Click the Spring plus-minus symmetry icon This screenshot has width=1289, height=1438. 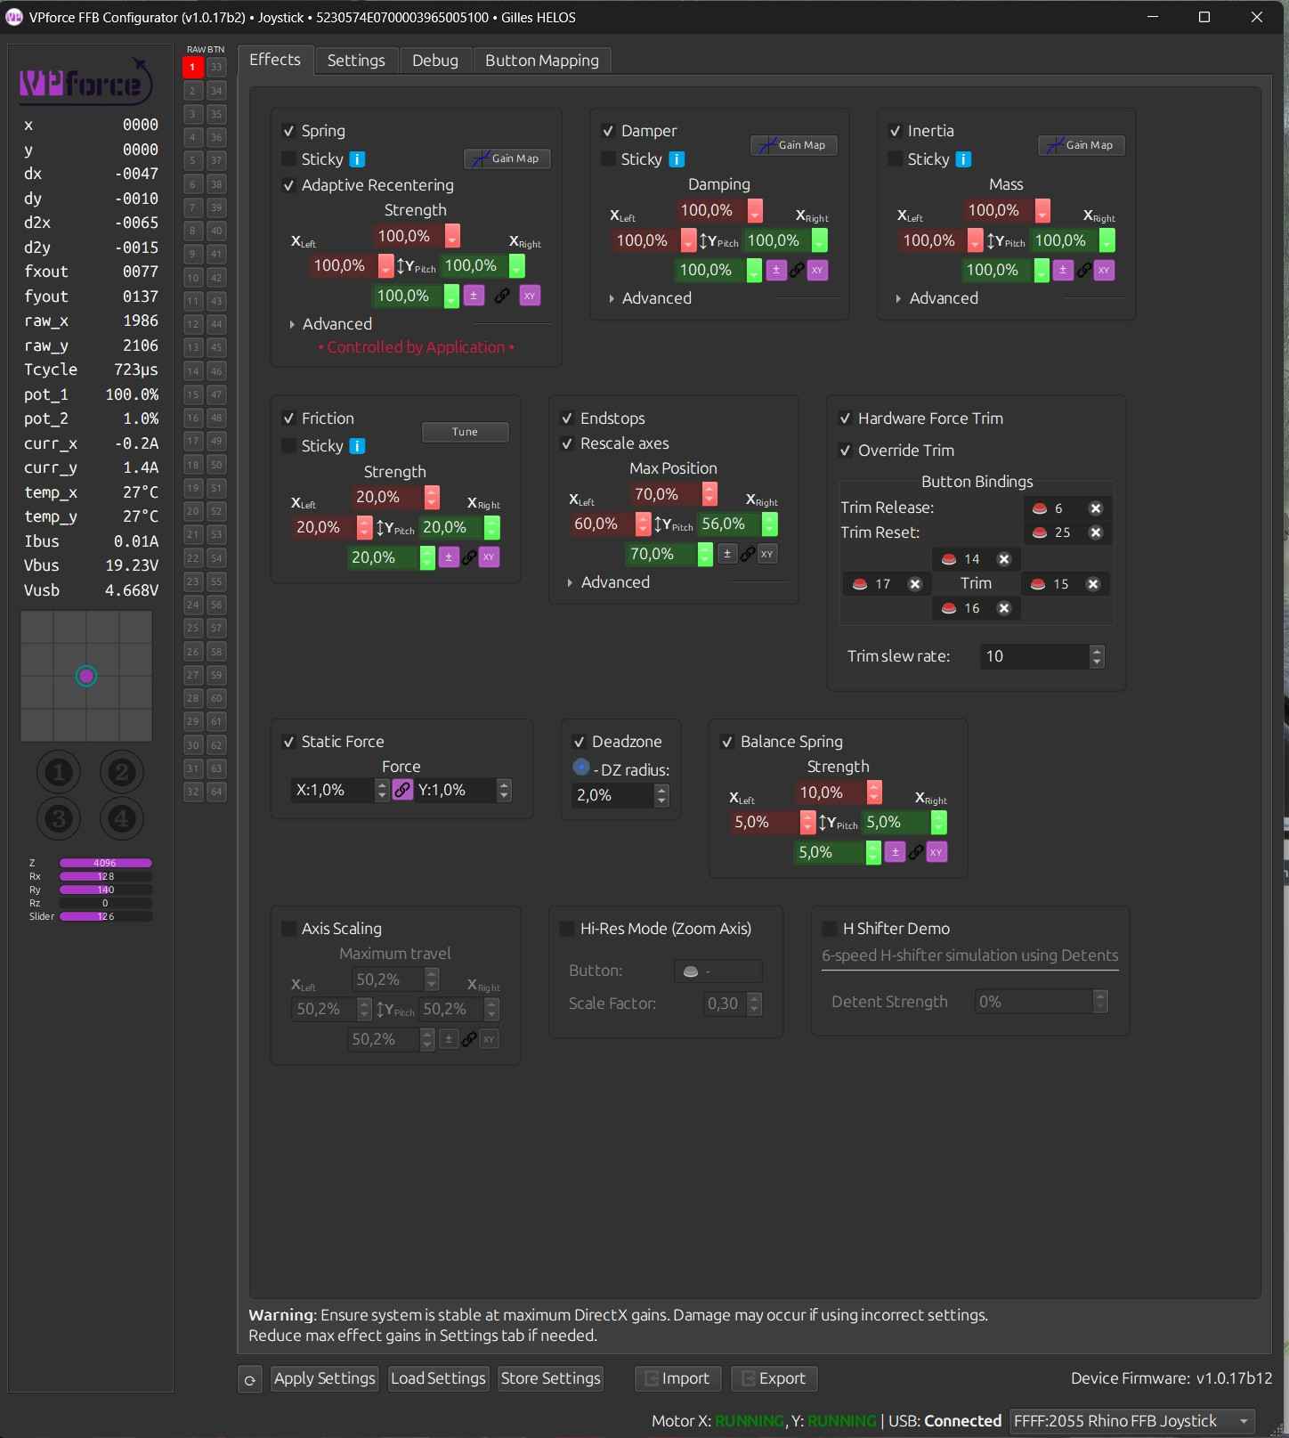(474, 296)
